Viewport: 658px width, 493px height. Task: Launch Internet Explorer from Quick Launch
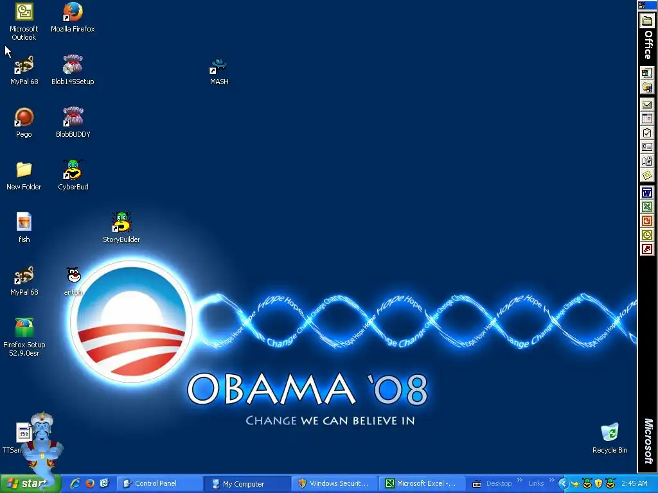[x=76, y=483]
